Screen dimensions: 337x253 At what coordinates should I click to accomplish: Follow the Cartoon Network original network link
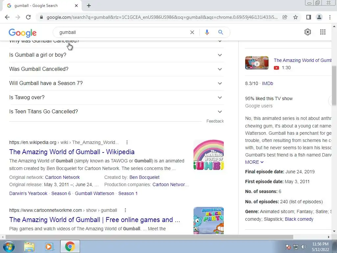pyautogui.click(x=62, y=177)
